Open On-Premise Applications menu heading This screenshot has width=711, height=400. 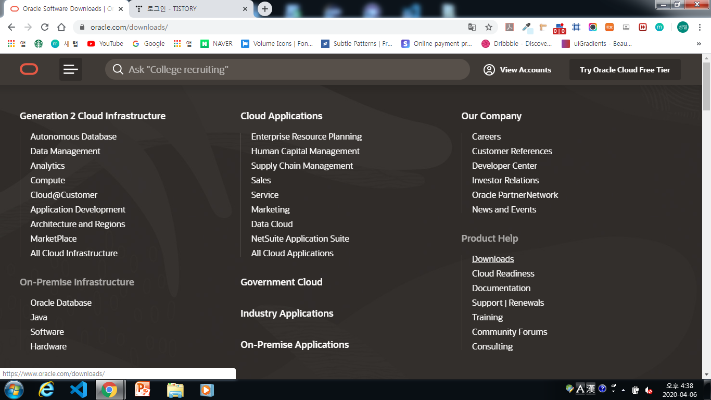(295, 344)
